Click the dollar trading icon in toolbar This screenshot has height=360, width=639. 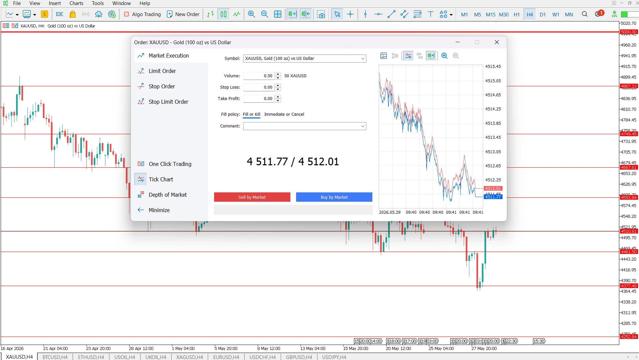[44, 14]
